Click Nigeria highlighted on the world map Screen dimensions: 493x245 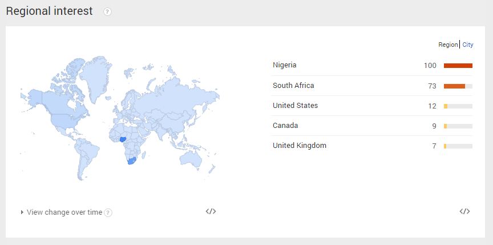(123, 139)
